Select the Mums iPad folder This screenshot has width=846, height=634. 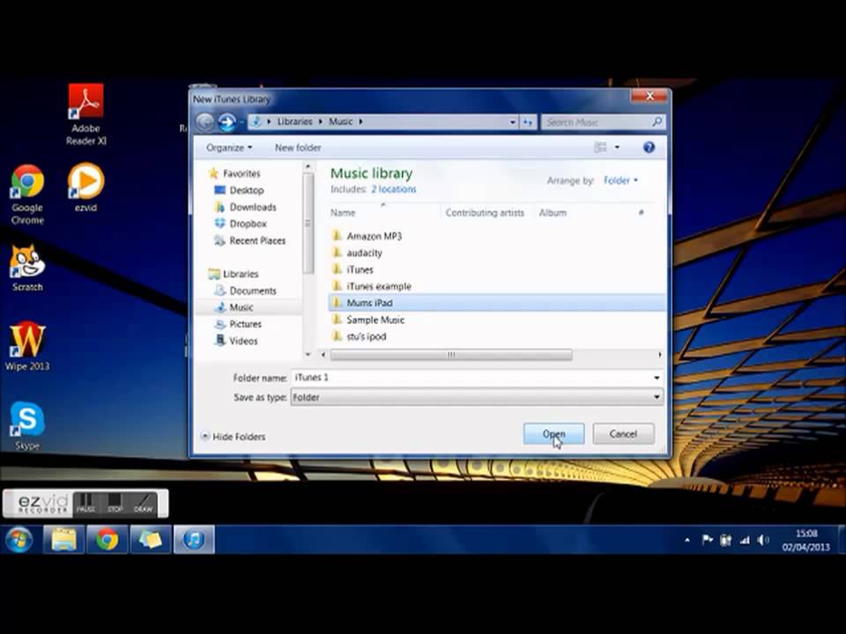[497, 303]
